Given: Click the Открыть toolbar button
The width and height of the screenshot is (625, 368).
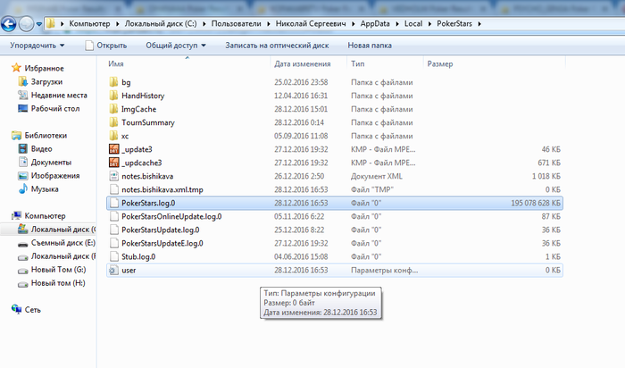Looking at the screenshot, I should pos(106,46).
